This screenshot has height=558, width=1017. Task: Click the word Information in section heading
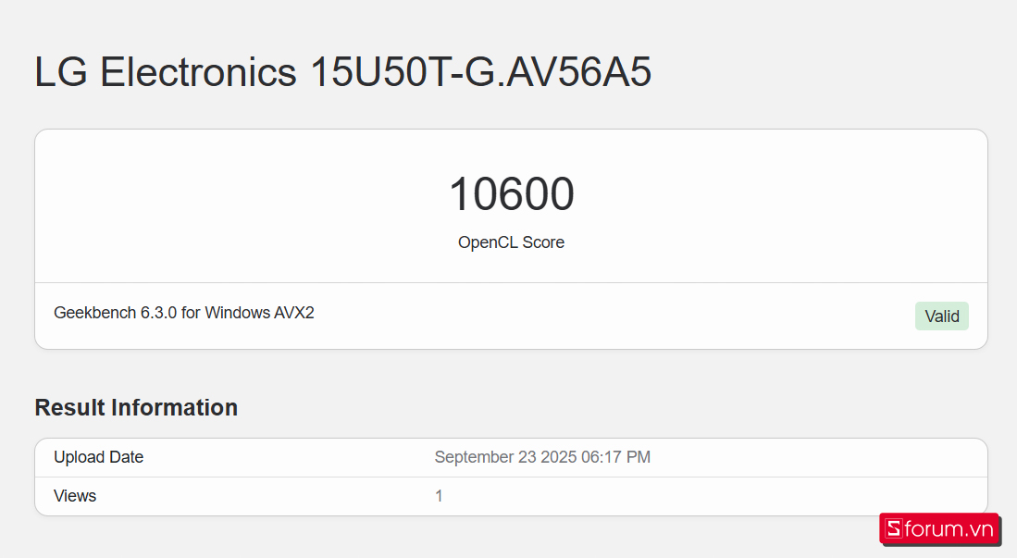pyautogui.click(x=174, y=407)
